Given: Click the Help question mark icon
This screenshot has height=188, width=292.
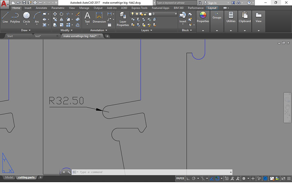Looking at the screenshot, I should point(249,3).
